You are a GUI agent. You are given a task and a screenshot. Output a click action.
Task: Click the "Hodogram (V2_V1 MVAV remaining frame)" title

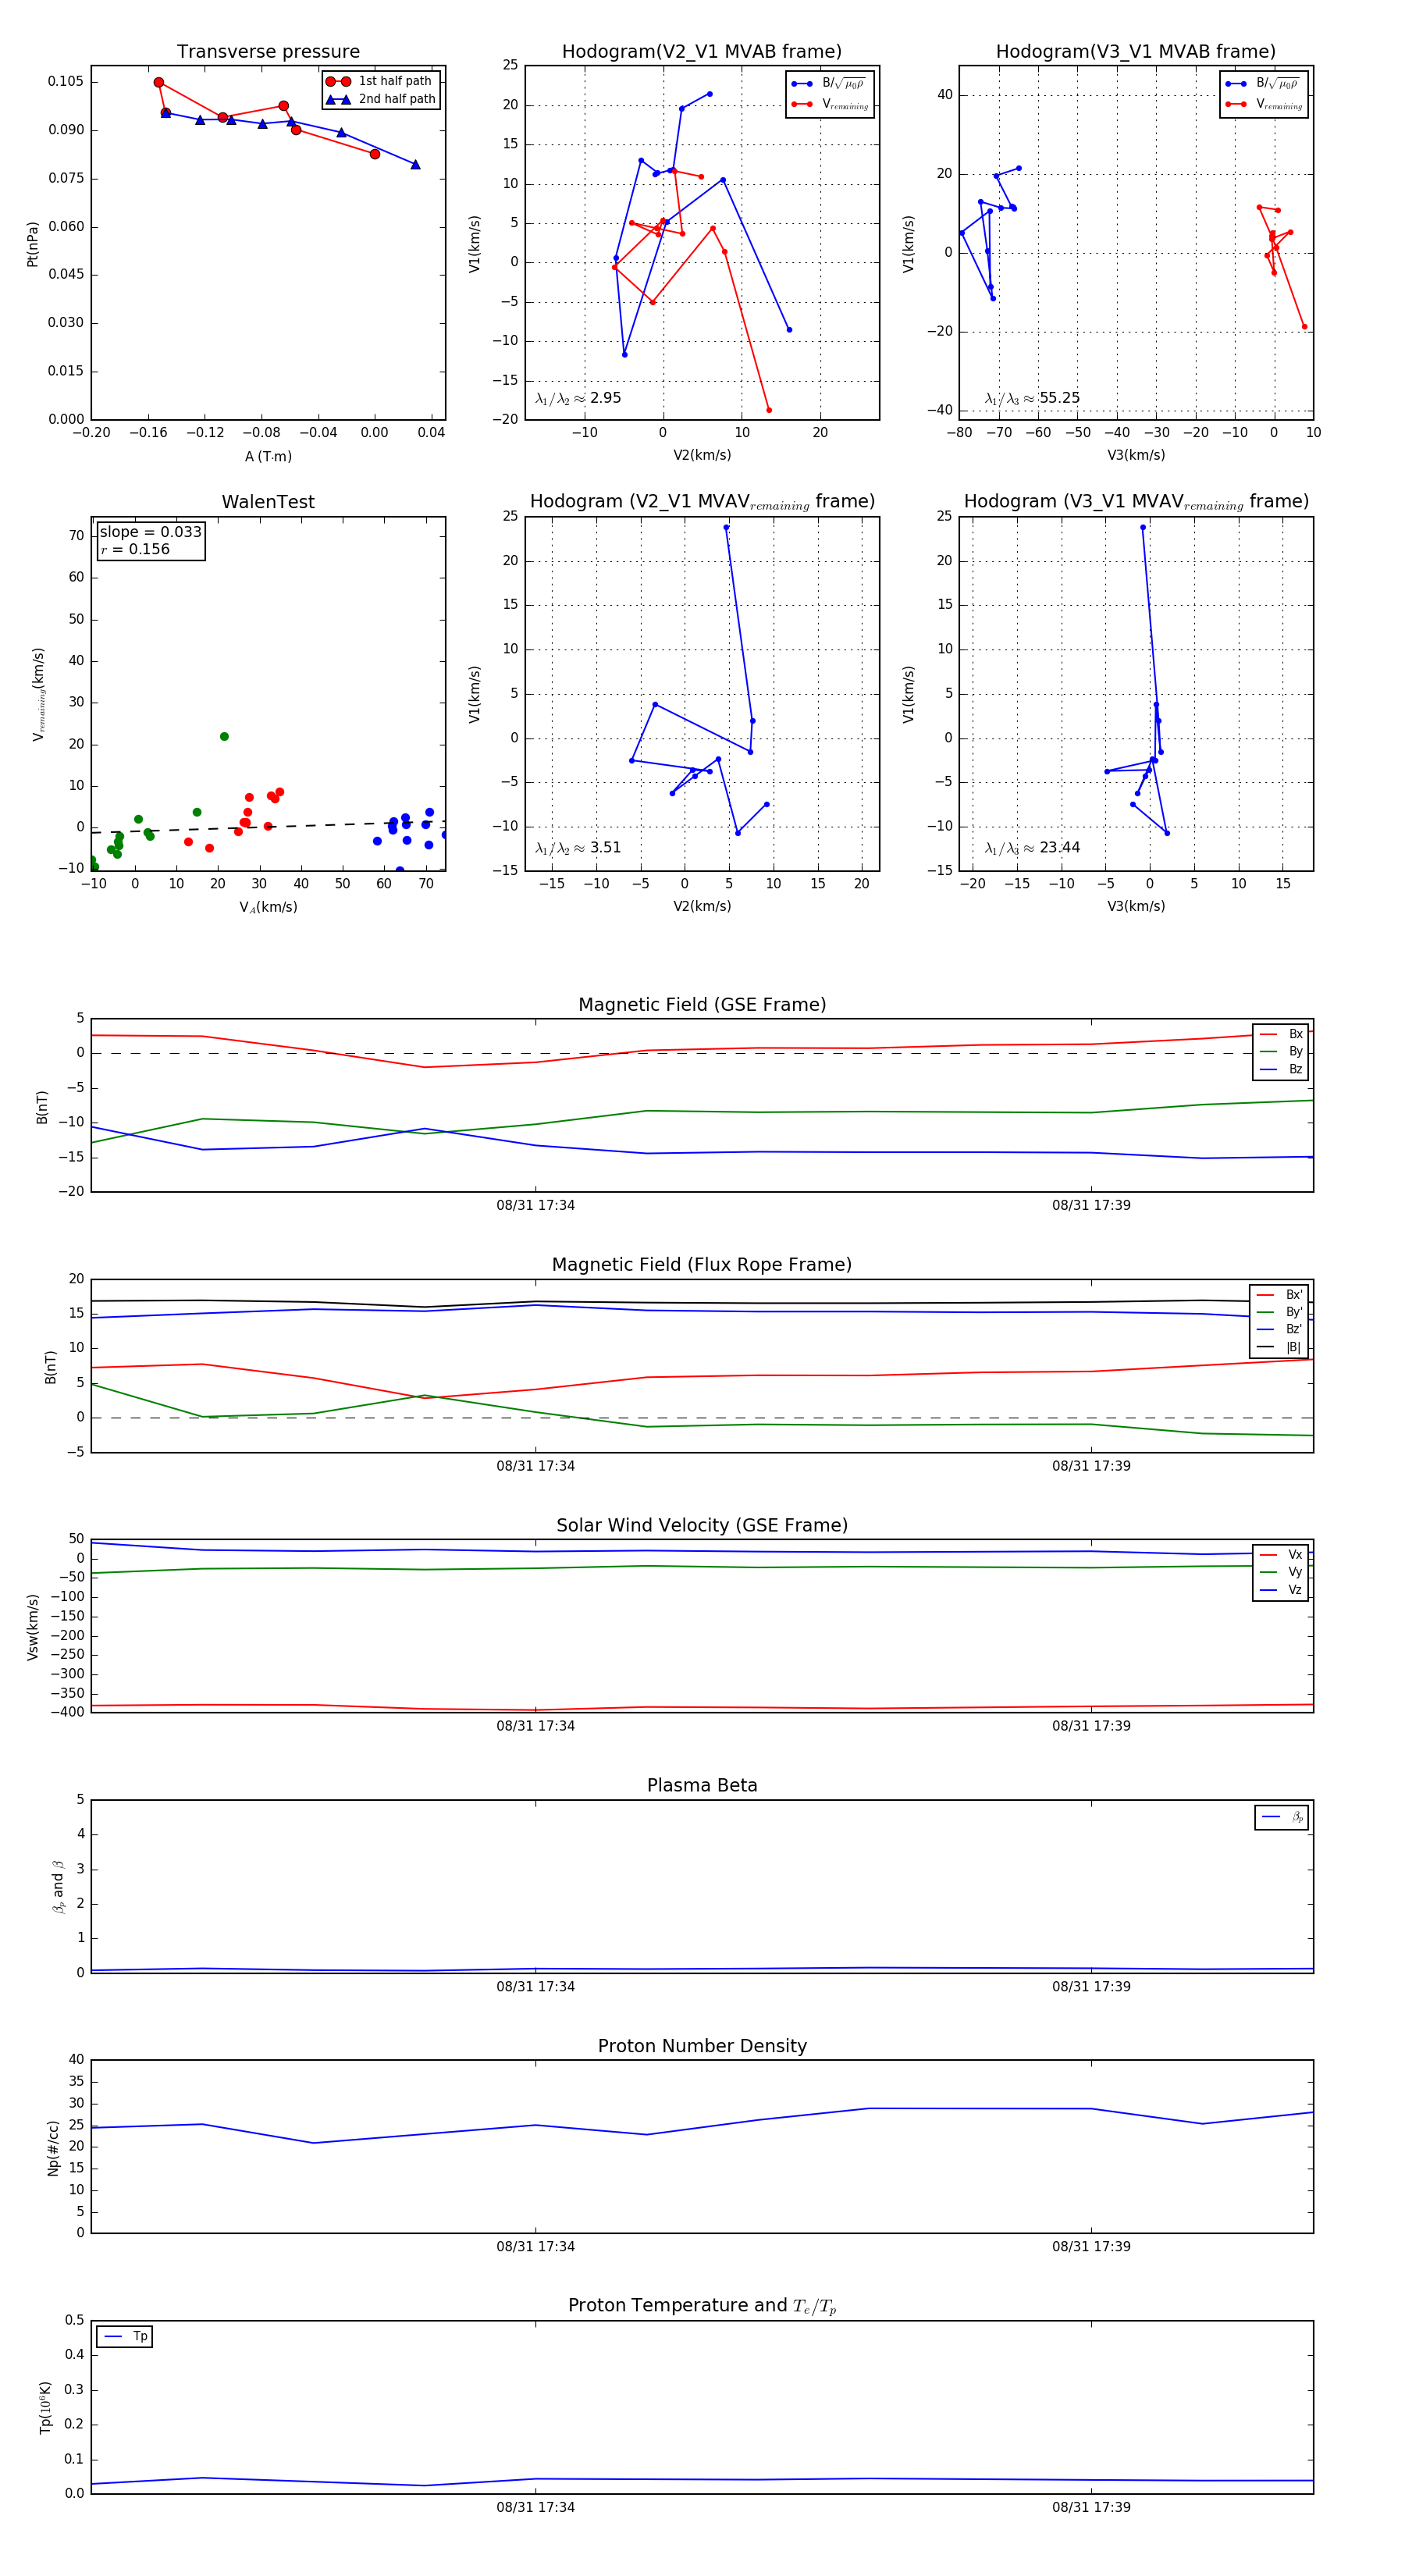[702, 502]
